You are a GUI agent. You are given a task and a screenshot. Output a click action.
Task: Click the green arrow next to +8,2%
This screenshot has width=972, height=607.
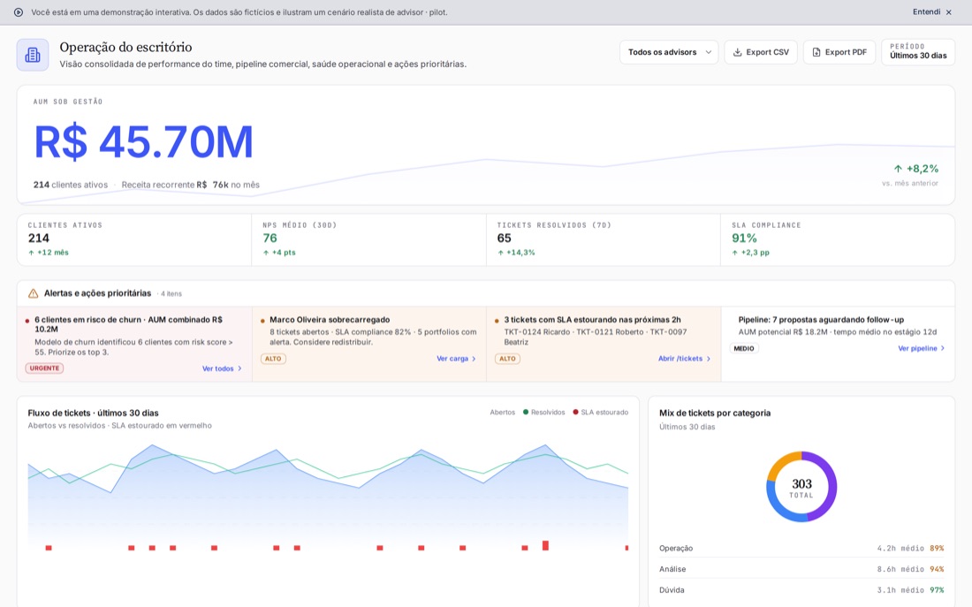(898, 169)
